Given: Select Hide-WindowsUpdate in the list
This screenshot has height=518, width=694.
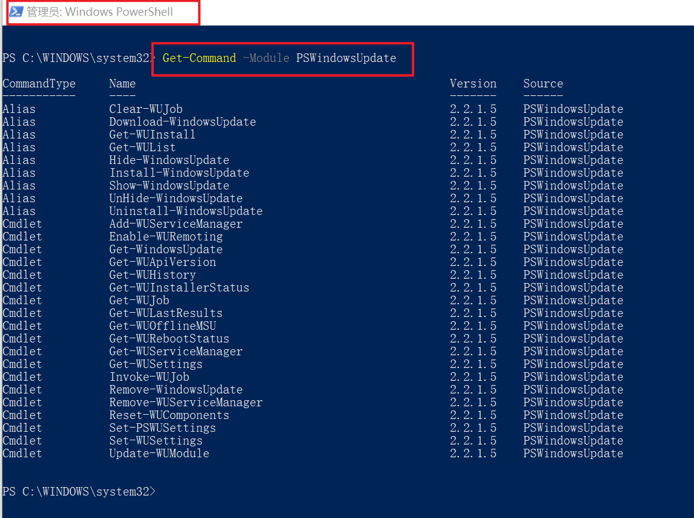Looking at the screenshot, I should click(169, 160).
